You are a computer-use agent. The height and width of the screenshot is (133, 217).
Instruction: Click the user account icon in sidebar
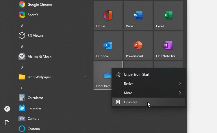click(x=7, y=109)
